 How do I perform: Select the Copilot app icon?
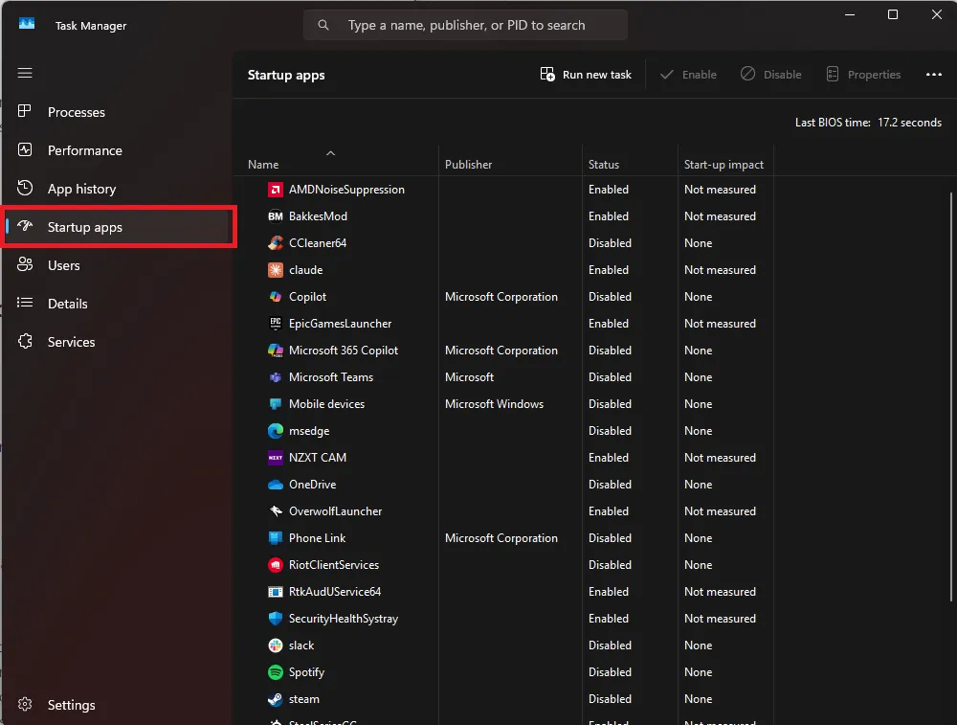pos(275,297)
